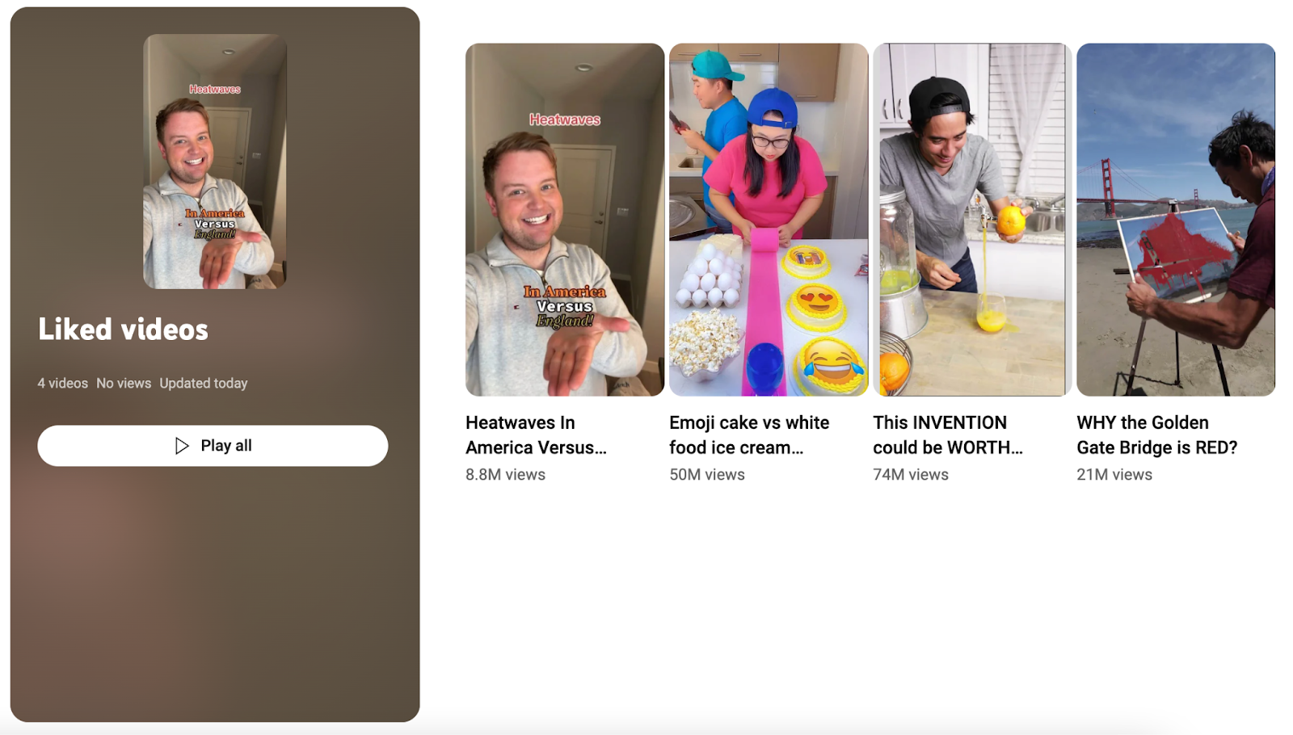Screen dimensions: 1293x735
Task: Click the '21M views' text
Action: 1114,475
